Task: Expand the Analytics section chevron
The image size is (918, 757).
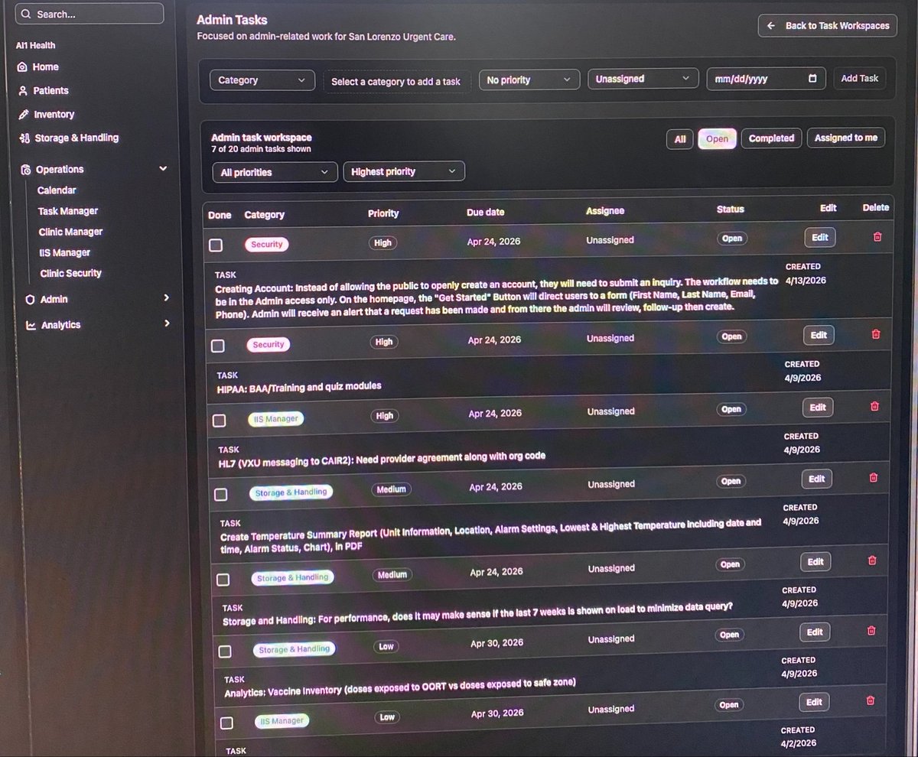Action: pyautogui.click(x=167, y=323)
